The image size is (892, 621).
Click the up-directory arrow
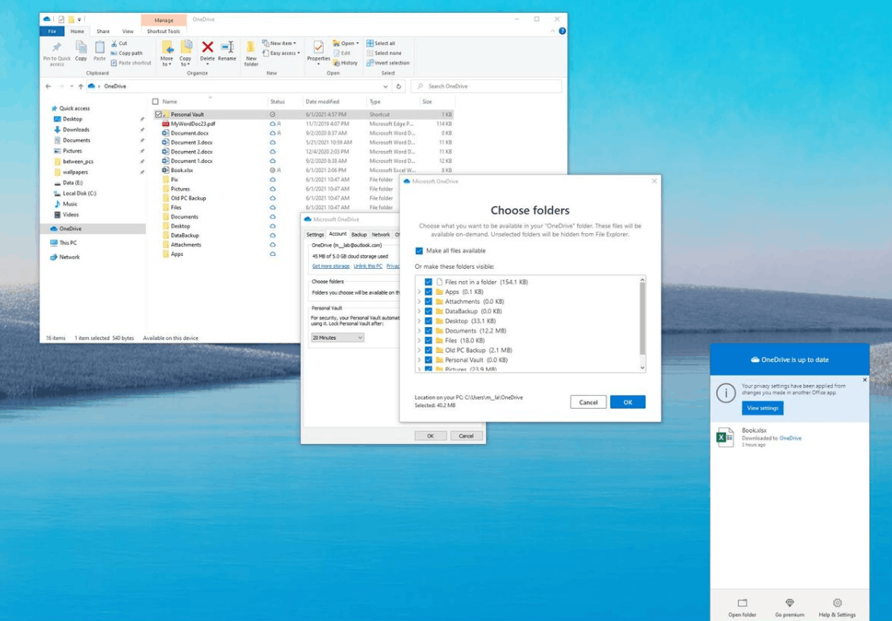coord(81,86)
